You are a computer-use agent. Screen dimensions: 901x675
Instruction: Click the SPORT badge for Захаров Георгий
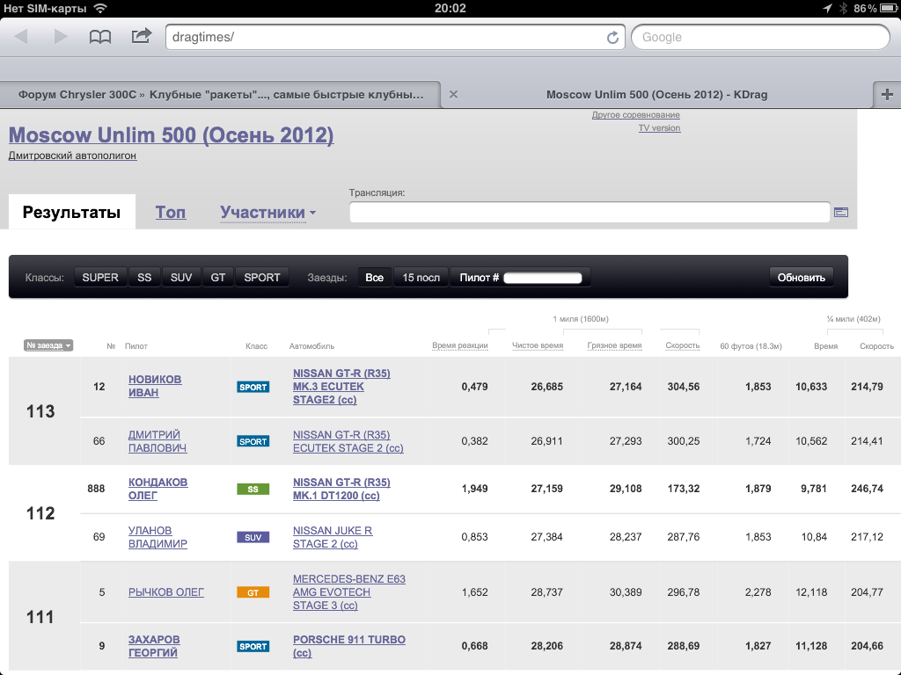253,646
